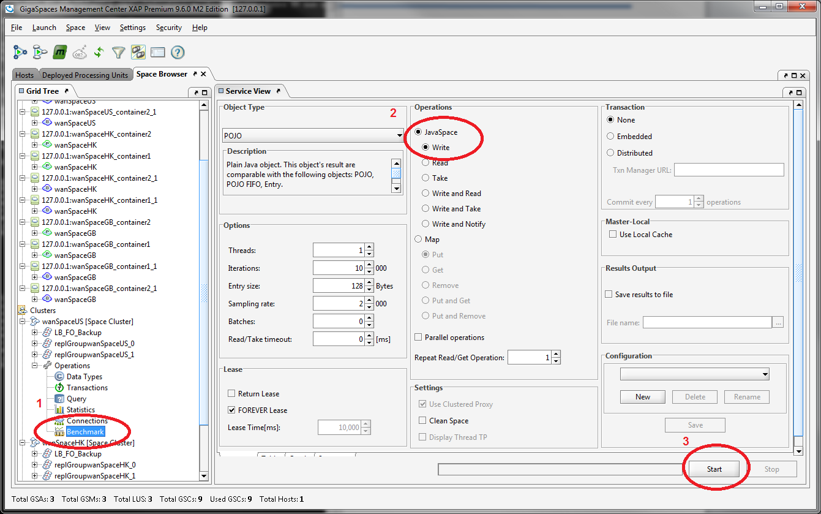Click the Description box scroll-down arrow
This screenshot has width=821, height=514.
click(397, 189)
